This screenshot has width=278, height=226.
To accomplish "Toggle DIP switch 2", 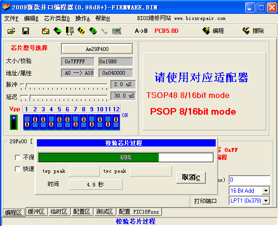I will tap(35, 122).
